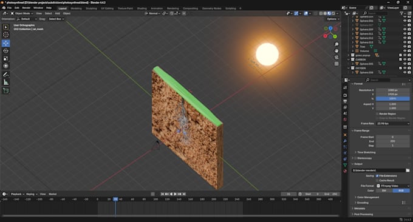Open the Drag Select Box dropdown

(x=56, y=19)
